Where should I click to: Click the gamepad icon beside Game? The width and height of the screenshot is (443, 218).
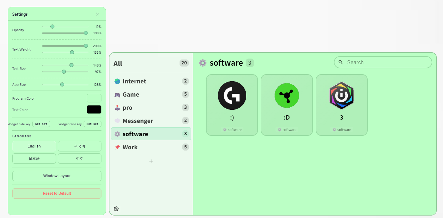(117, 94)
